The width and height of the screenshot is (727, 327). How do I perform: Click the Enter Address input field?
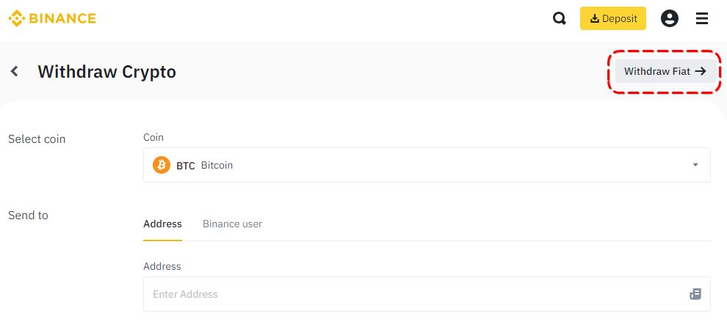[x=411, y=294]
